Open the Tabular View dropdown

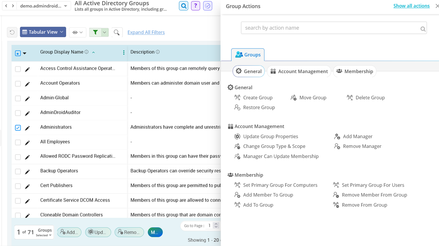43,32
